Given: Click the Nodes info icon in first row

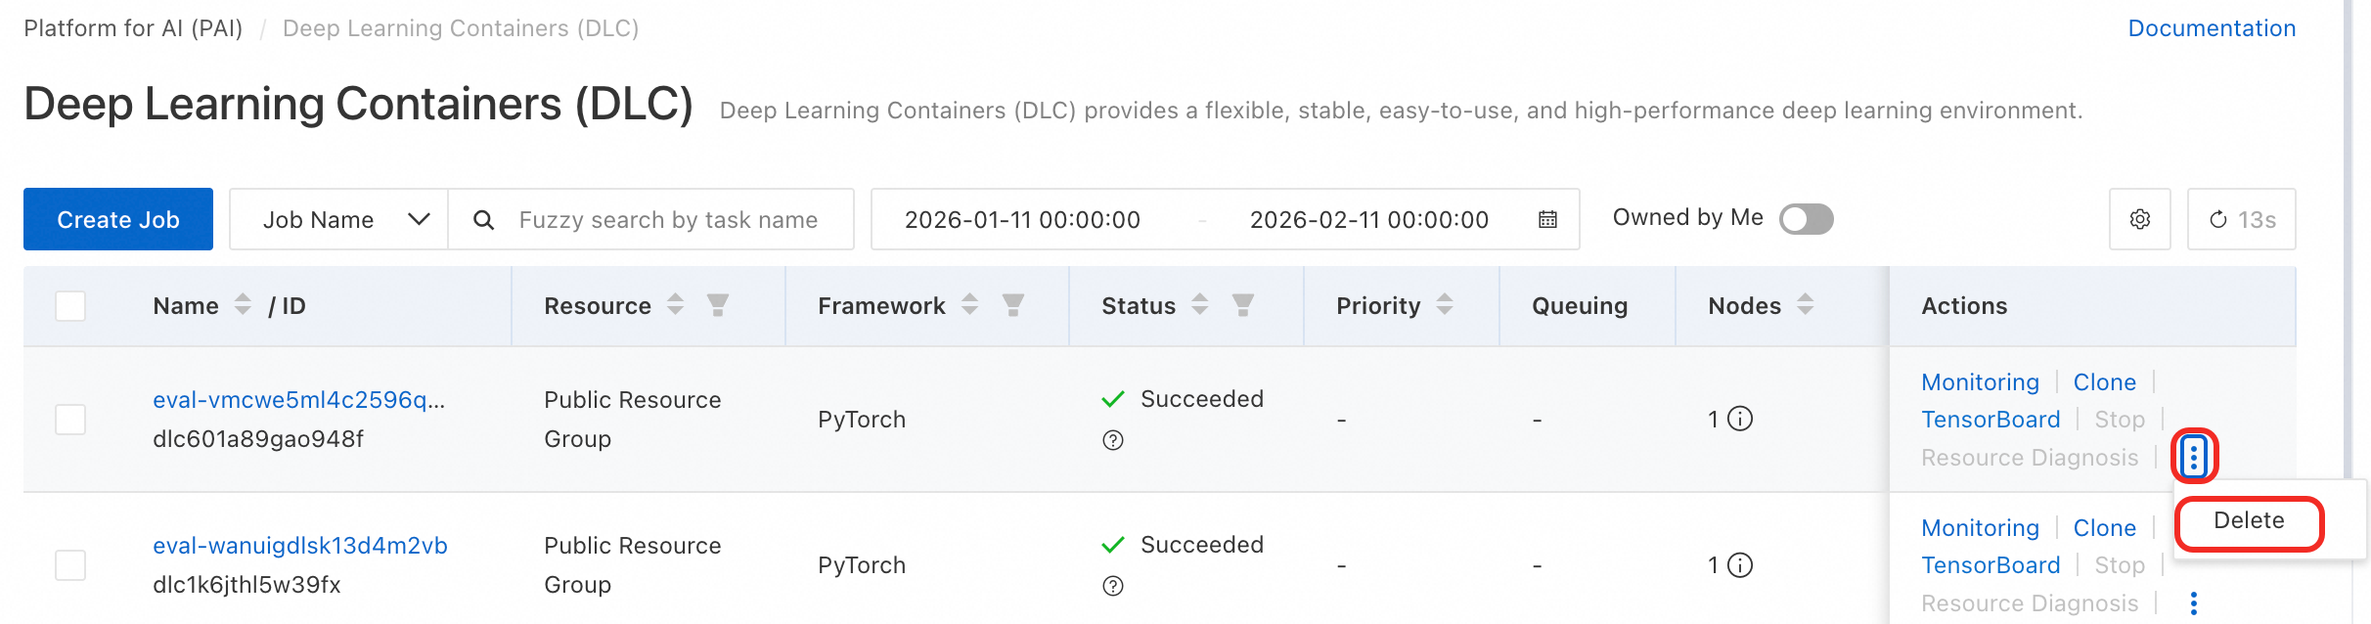Looking at the screenshot, I should coord(1740,419).
